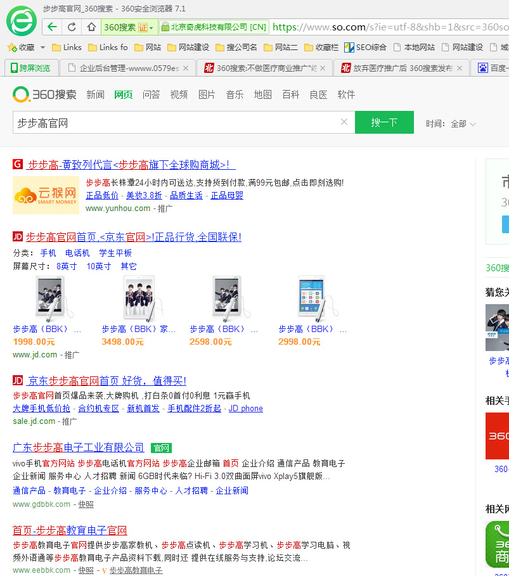Select the 网页 search category
The image size is (509, 576).
[124, 95]
